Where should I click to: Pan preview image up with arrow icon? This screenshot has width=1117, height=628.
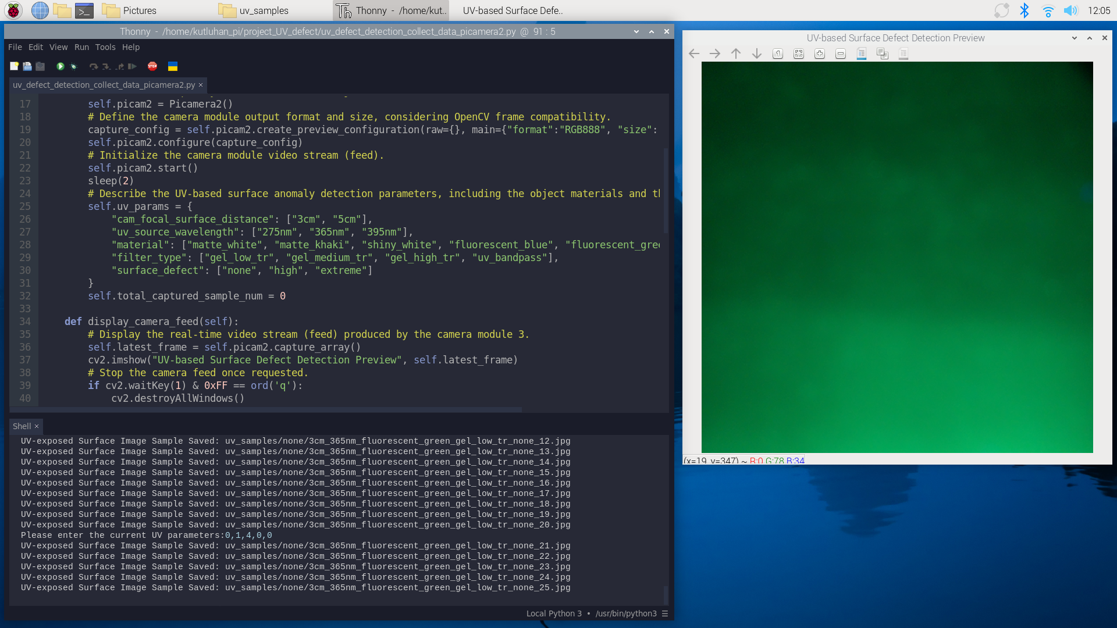tap(736, 53)
